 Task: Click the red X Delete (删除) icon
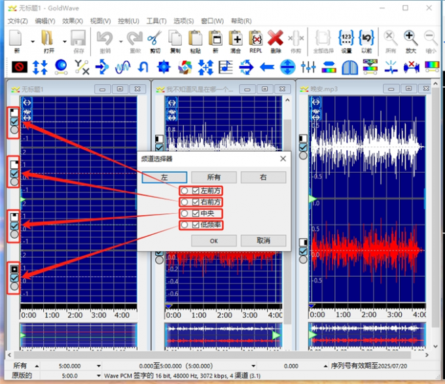tap(276, 38)
